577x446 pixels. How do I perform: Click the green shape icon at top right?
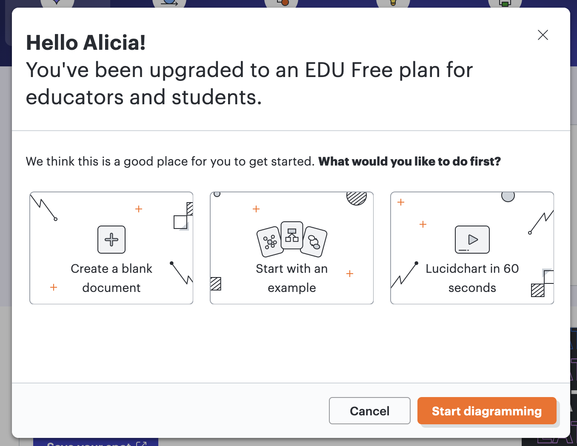coord(505,3)
